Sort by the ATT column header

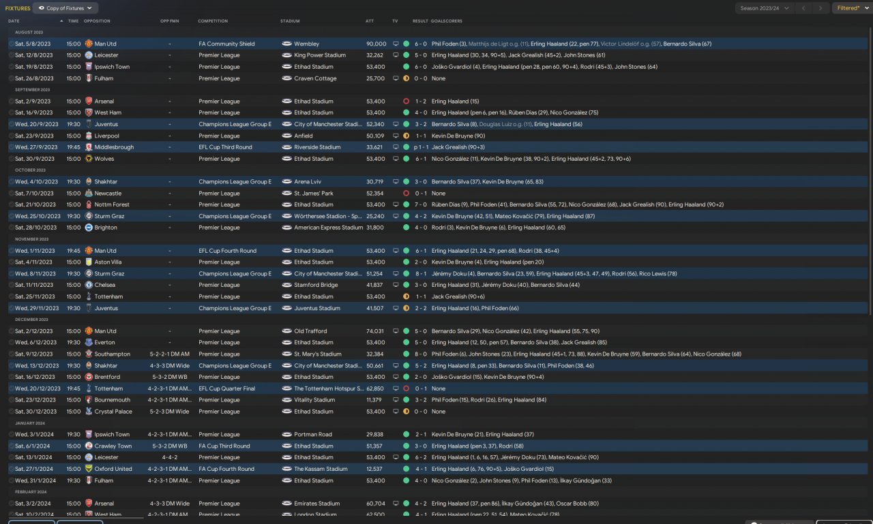pyautogui.click(x=370, y=21)
